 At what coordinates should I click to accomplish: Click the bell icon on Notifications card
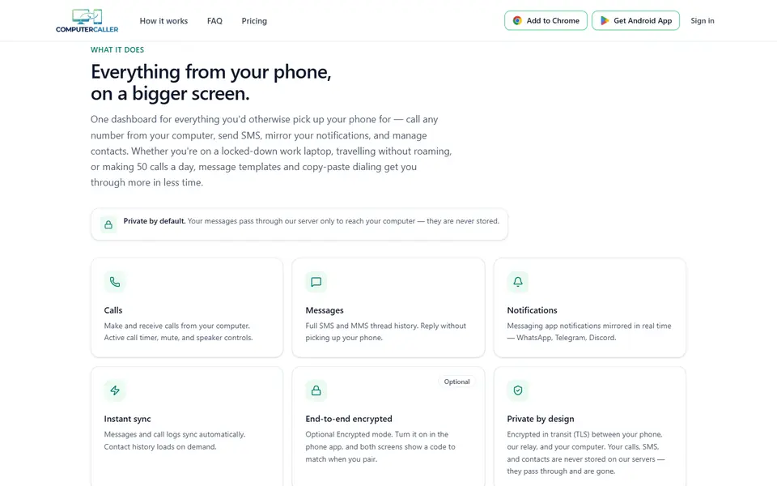tap(518, 282)
